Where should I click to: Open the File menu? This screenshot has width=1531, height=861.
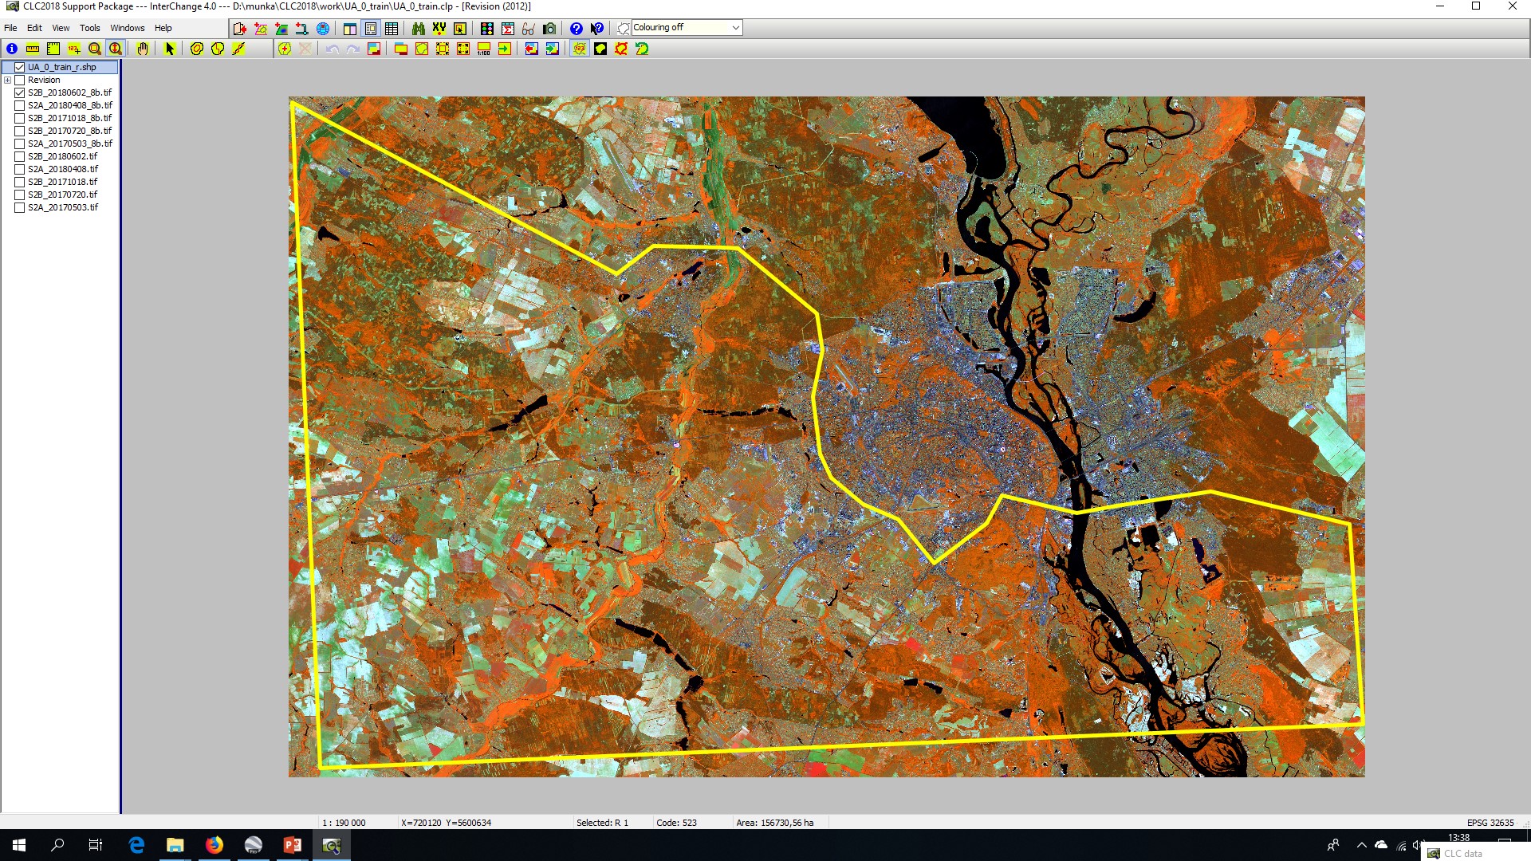[x=10, y=28]
